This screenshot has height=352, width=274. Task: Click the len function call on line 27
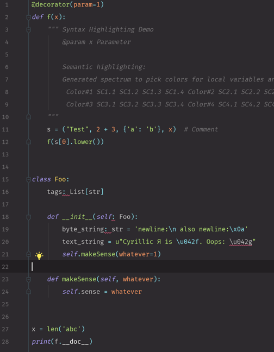pos(53,329)
